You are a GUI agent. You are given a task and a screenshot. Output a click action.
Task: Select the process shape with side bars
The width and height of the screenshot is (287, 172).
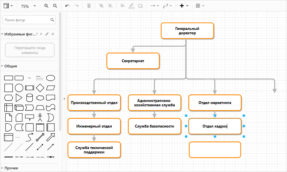(29, 88)
